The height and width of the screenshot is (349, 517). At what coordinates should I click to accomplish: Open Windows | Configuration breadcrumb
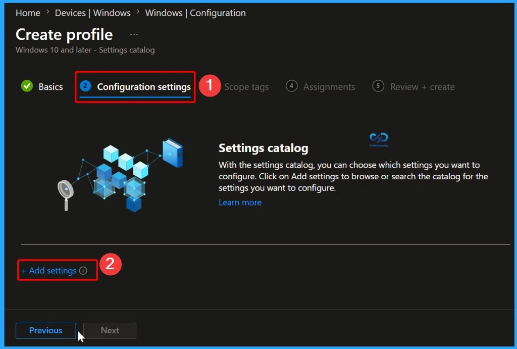(x=195, y=13)
